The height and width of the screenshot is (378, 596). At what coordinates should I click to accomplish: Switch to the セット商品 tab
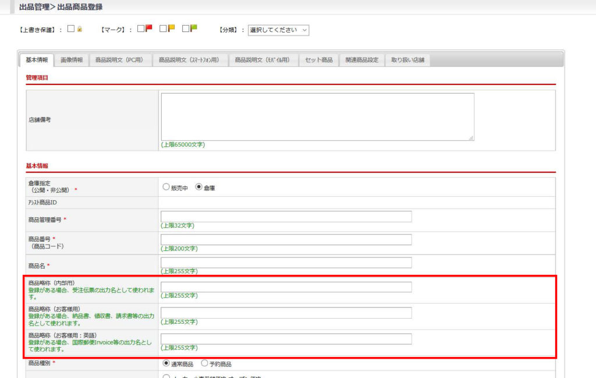click(319, 60)
